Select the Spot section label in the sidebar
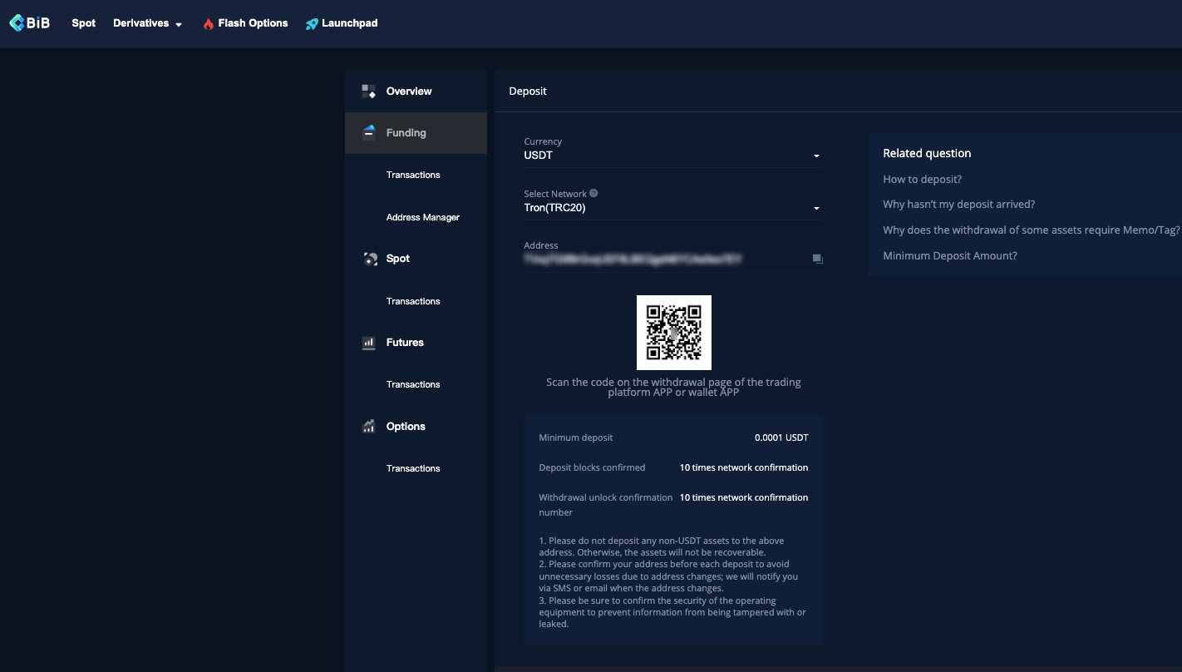This screenshot has height=672, width=1182. tap(398, 259)
